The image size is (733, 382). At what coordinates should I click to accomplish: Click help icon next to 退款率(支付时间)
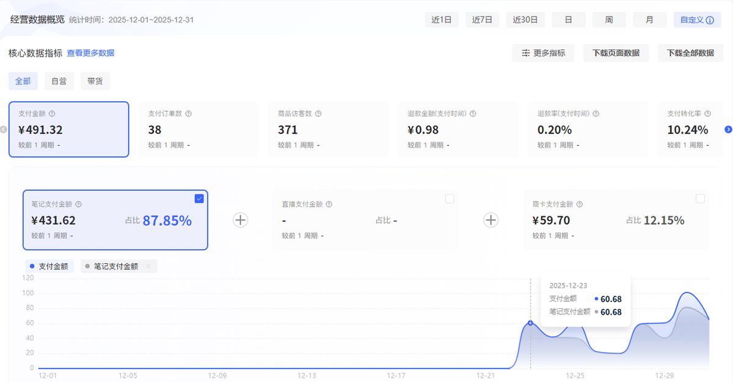[596, 114]
